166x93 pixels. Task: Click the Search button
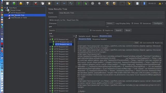pyautogui.click(x=119, y=30)
